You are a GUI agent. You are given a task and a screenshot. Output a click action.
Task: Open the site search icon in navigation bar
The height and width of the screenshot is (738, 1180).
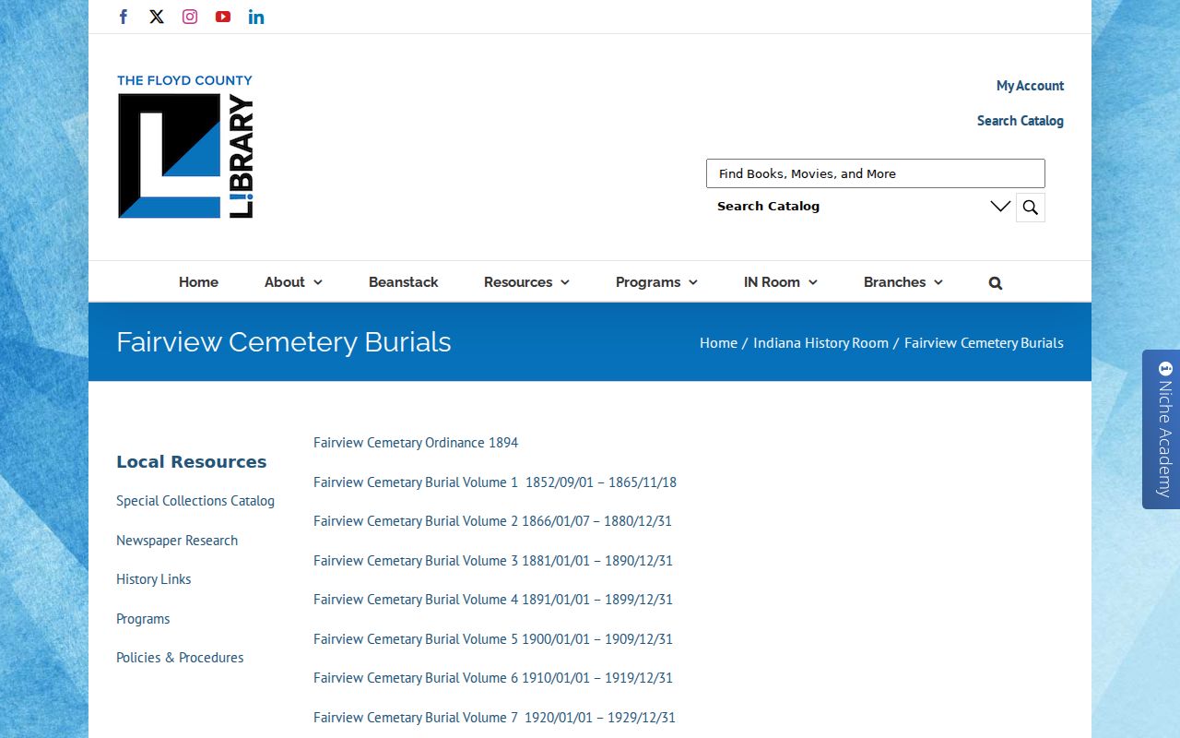point(996,283)
